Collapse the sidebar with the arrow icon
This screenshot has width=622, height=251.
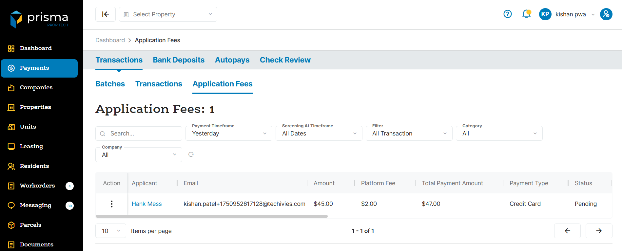tap(105, 14)
